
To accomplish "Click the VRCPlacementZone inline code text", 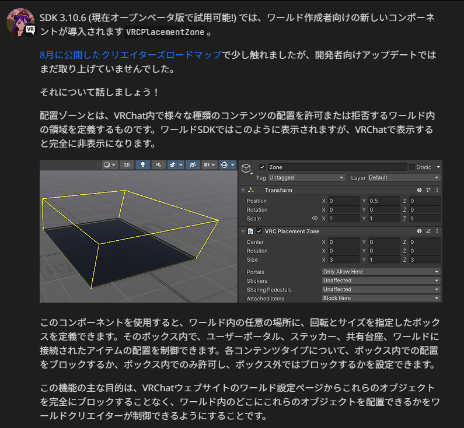I will (x=165, y=32).
